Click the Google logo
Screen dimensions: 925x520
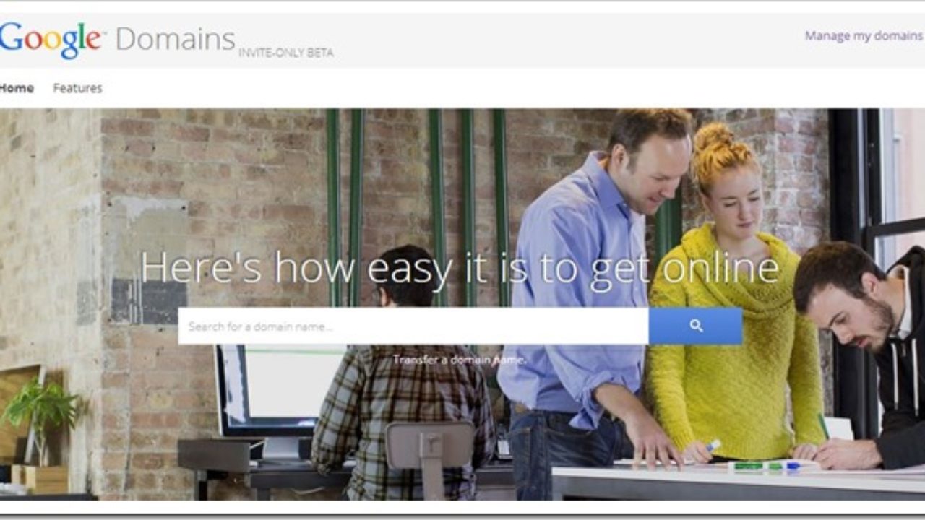pos(52,39)
